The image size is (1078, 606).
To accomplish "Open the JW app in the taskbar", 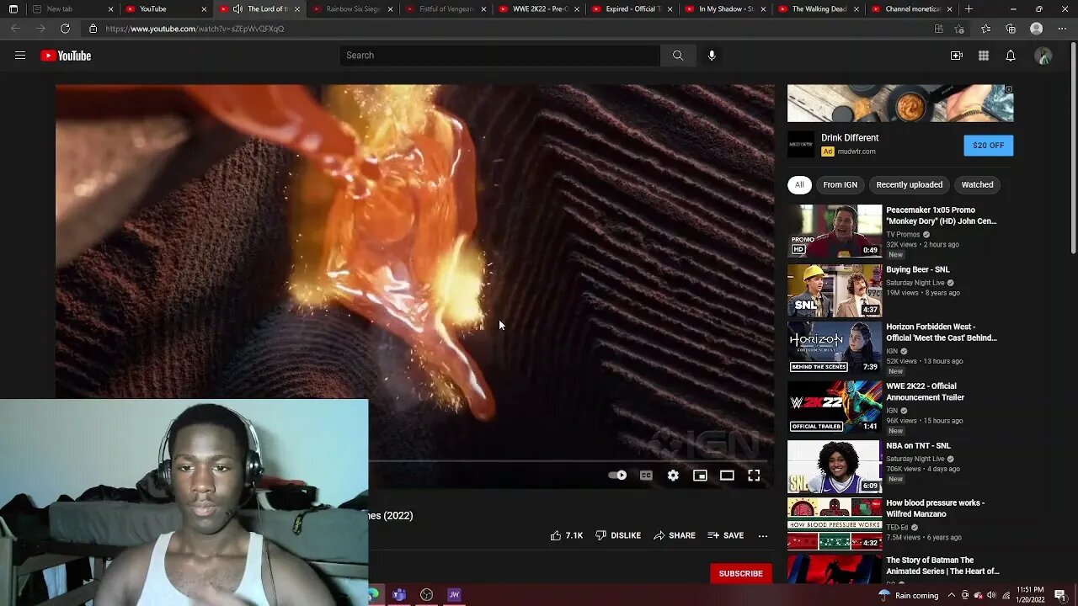I will click(x=454, y=595).
